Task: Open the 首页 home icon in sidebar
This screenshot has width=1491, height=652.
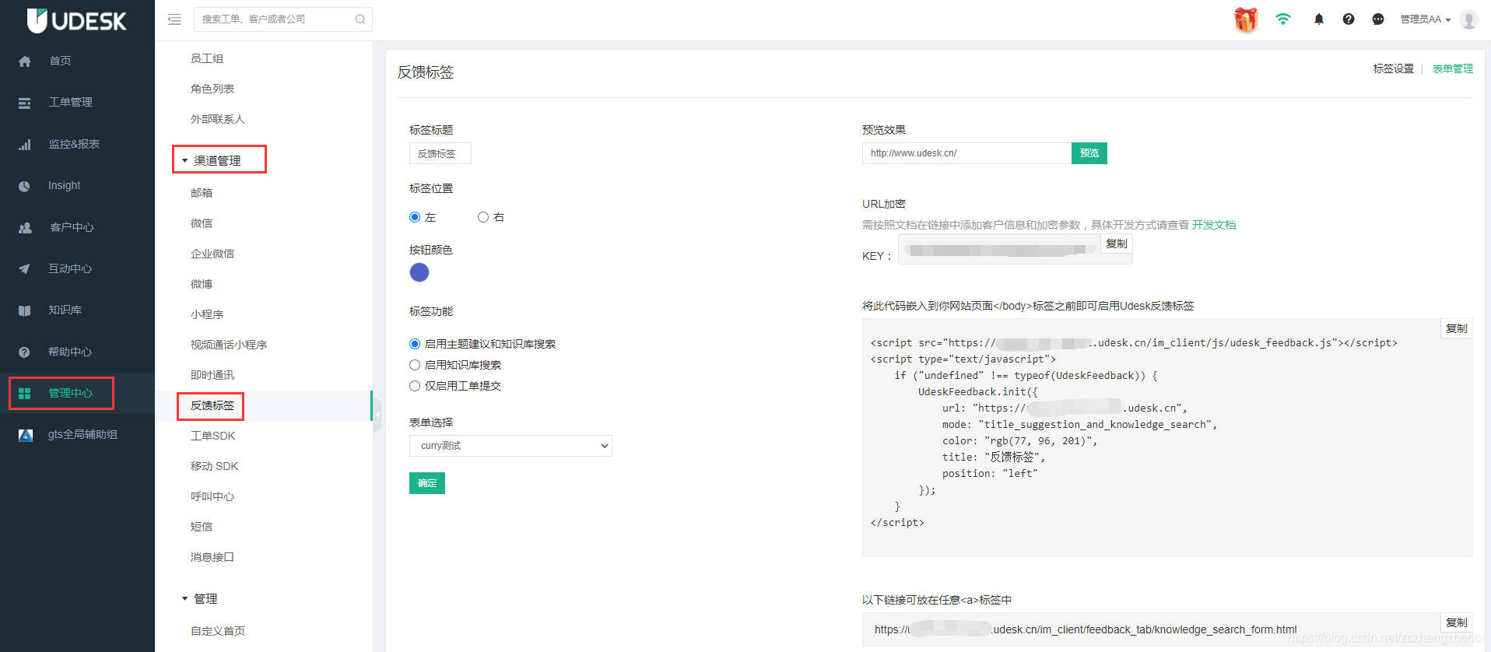Action: click(25, 61)
